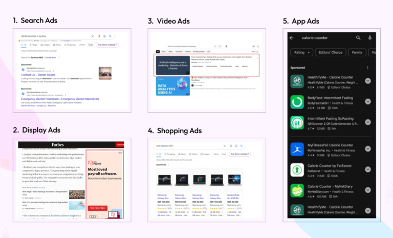Select the Live chip in YouTube results
Viewport: 393px width, 238px height.
pos(209,52)
